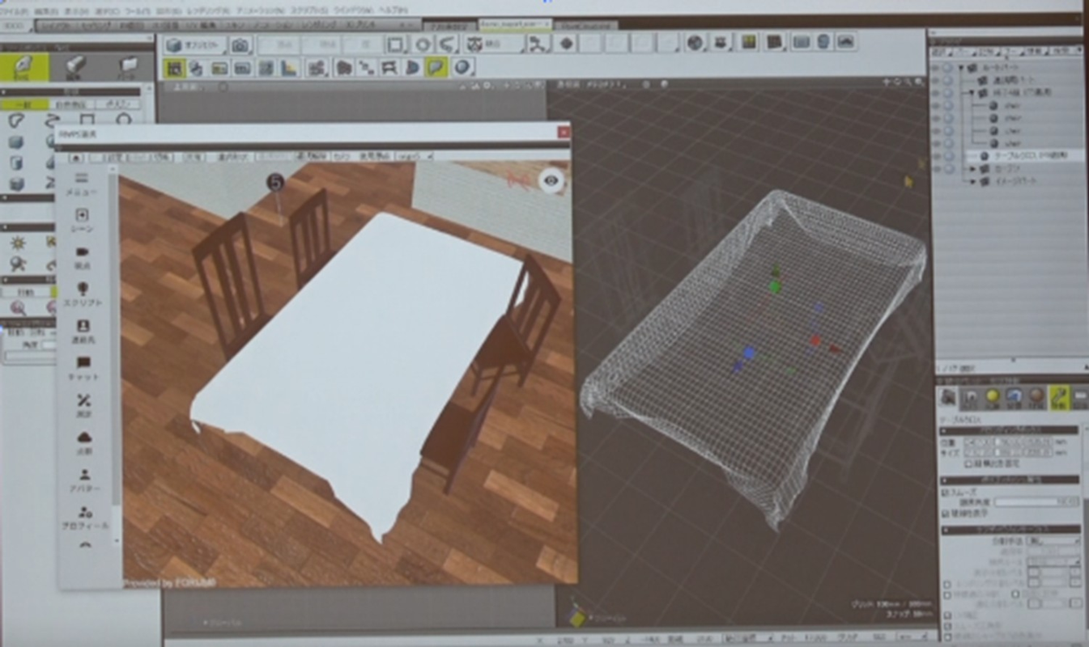Toggle the eye visibility button in the 3D preview

coord(551,181)
